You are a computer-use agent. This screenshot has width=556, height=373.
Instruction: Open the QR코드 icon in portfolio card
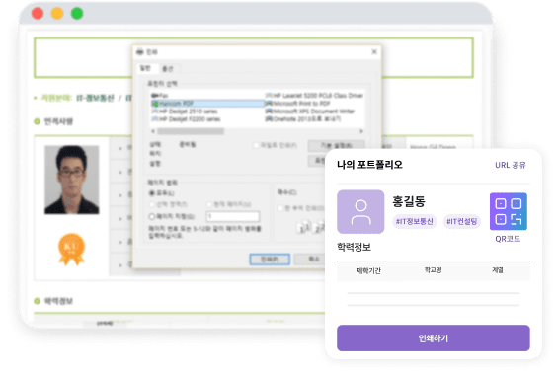[x=509, y=211]
